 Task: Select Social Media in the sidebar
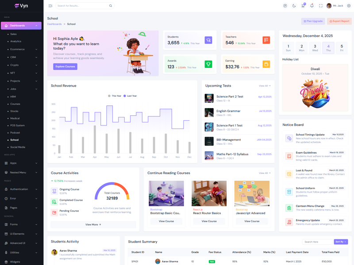tap(18, 147)
